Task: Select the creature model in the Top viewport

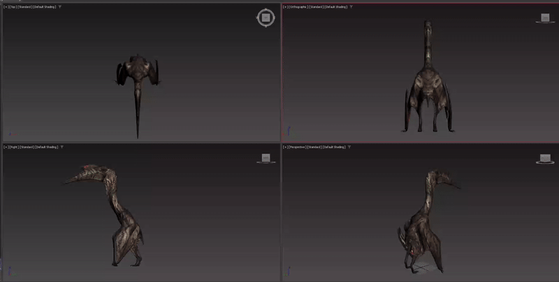Action: coord(138,76)
